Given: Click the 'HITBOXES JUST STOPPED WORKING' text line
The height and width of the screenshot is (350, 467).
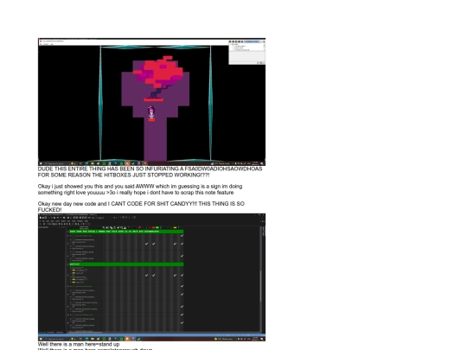Looking at the screenshot, I should [124, 175].
